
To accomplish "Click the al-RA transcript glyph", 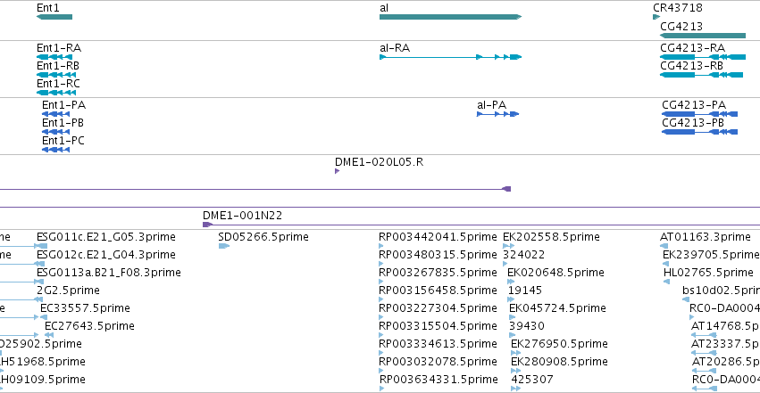I will (x=450, y=57).
